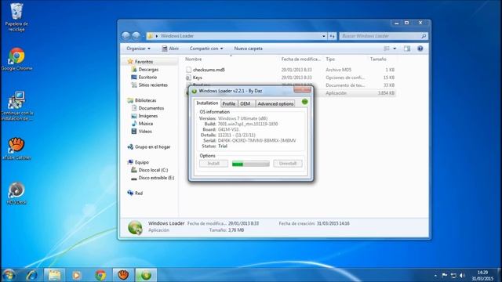
Task: Open the Organizar dropdown menu
Action: coord(138,49)
